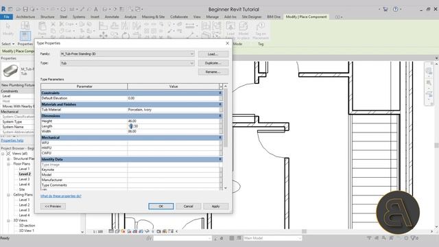This screenshot has width=439, height=247.
Task: Click the Save icon in quick access toolbar
Action: coord(25,9)
